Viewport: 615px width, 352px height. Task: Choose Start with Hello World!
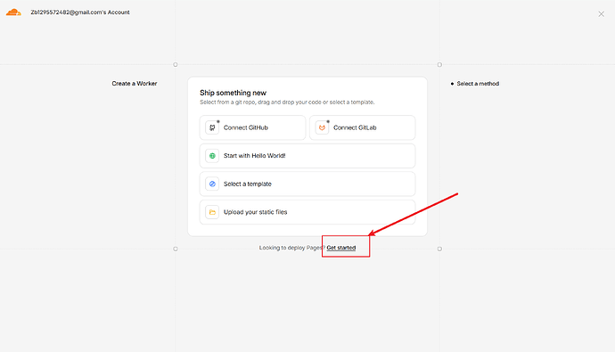307,156
